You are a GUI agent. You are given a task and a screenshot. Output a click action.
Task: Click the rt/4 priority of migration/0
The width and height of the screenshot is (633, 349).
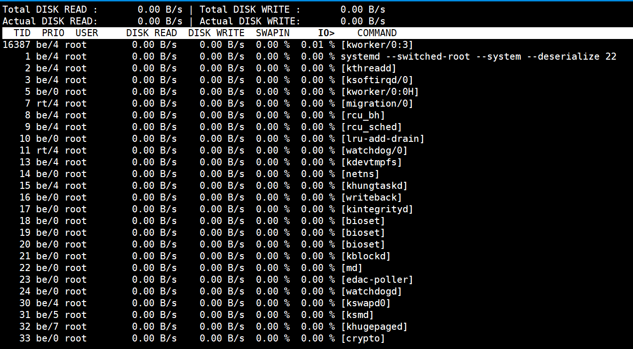47,103
